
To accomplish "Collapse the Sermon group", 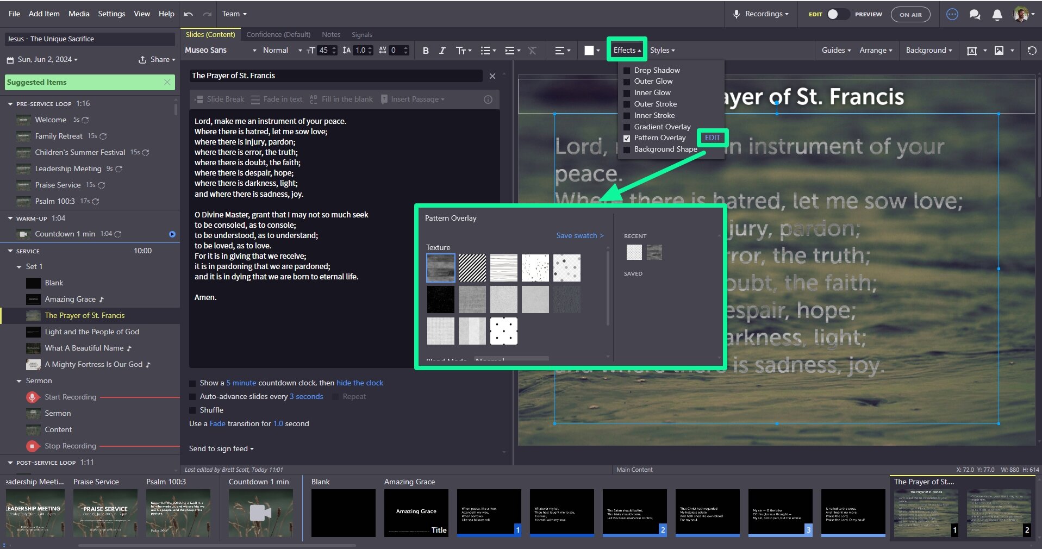I will [x=19, y=381].
